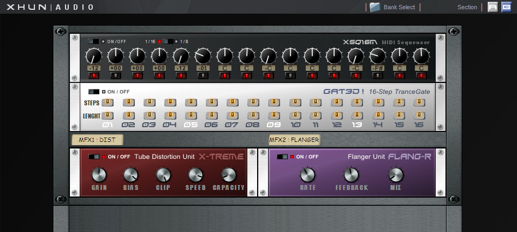
Task: Adjust the GAIN knob on the distortion unit
Action: coord(99,175)
